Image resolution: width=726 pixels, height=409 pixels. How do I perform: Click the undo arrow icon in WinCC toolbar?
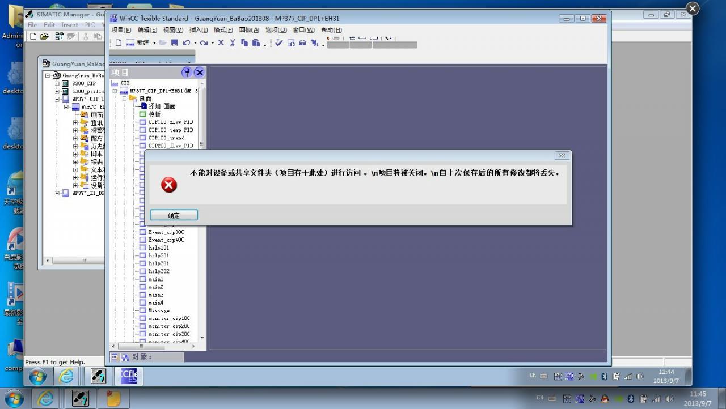pos(186,43)
